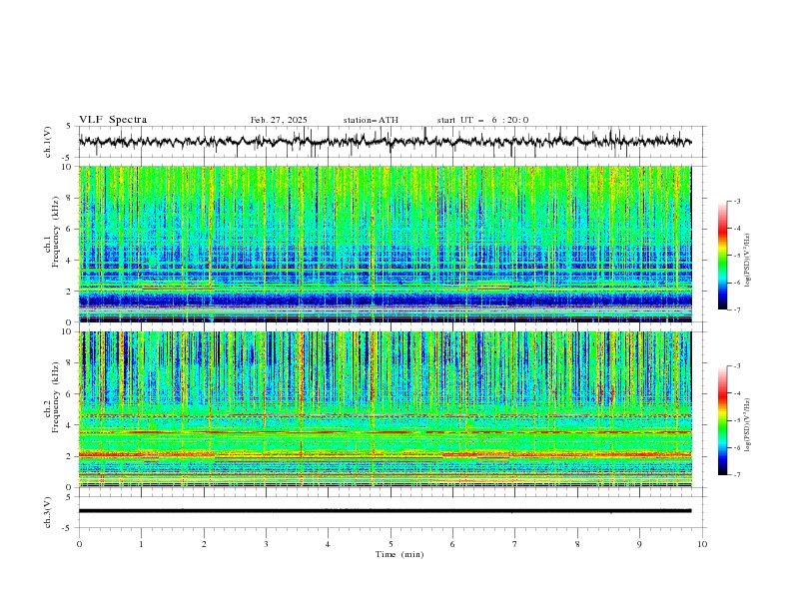
Task: Click the "station=ATH" header label
Action: click(x=371, y=120)
